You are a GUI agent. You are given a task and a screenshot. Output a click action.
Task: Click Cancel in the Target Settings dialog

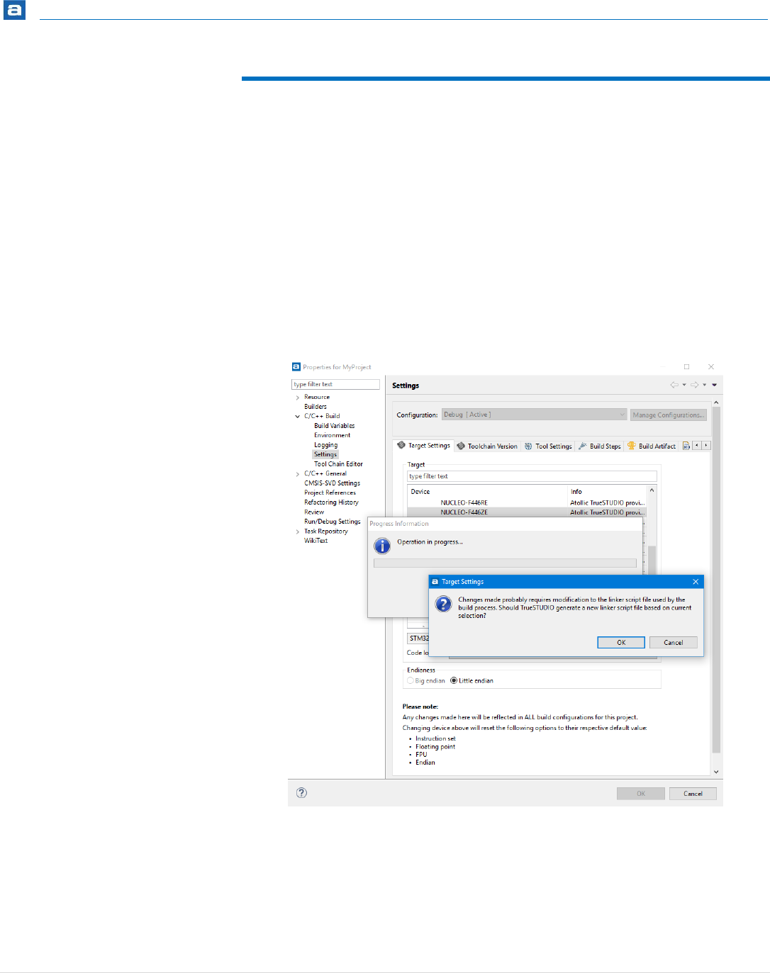pos(674,642)
